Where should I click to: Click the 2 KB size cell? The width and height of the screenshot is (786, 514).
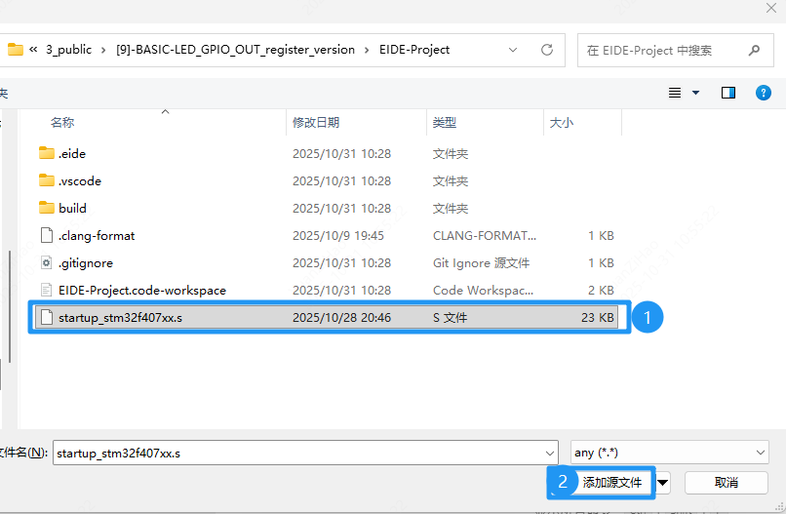tap(601, 291)
